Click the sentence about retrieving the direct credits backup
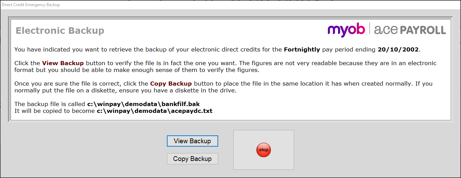 click(x=218, y=49)
